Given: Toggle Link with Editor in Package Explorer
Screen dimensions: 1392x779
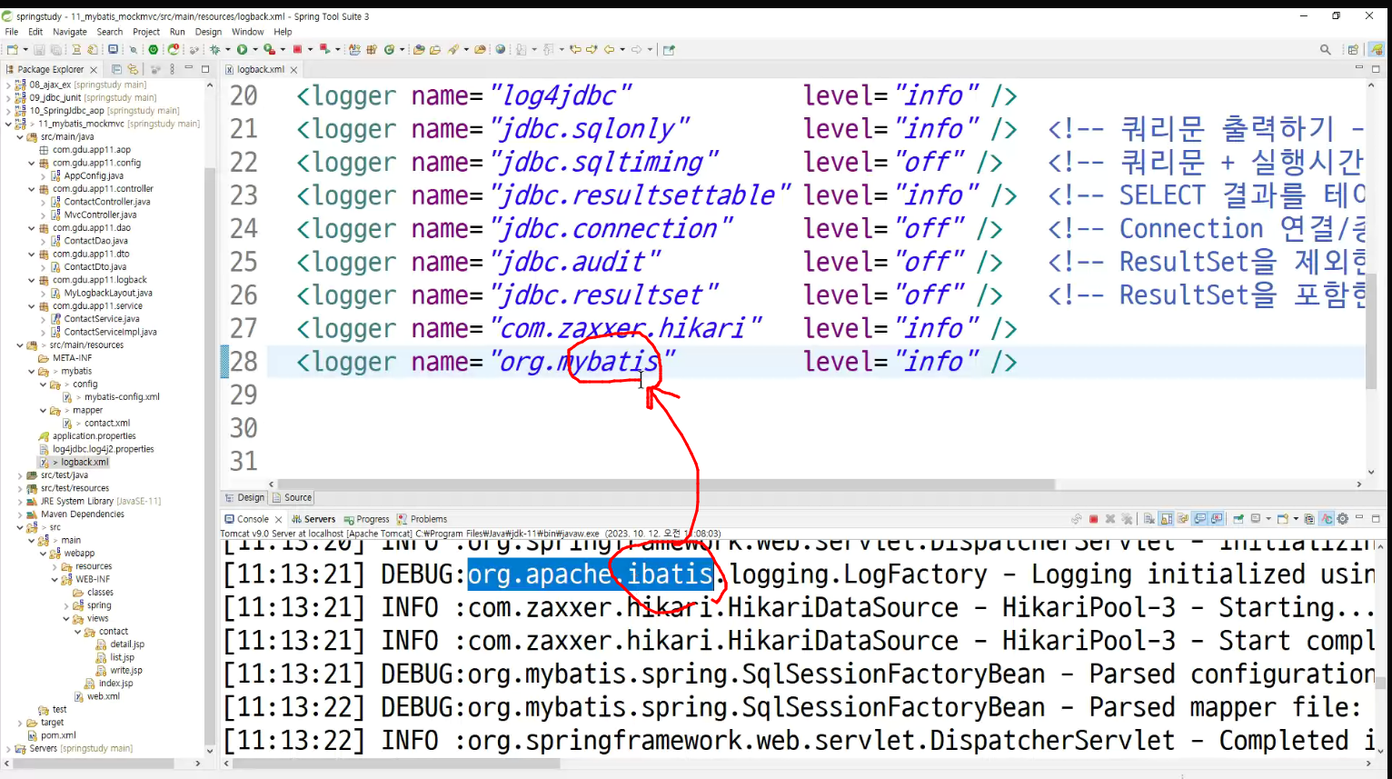Looking at the screenshot, I should 133,69.
